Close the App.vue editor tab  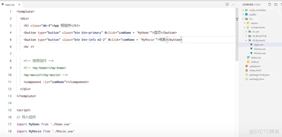click(x=19, y=4)
